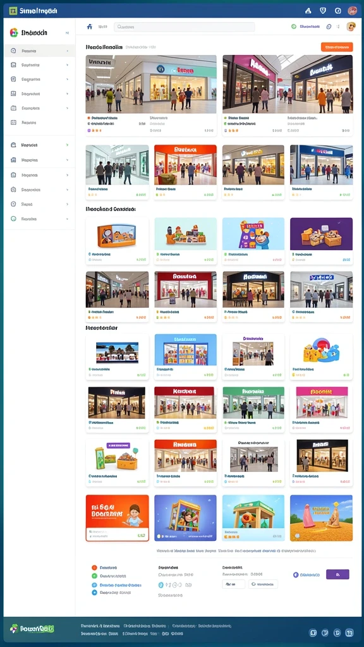Click the green logo in the bottom dark bar
The image size is (364, 647).
click(32, 629)
